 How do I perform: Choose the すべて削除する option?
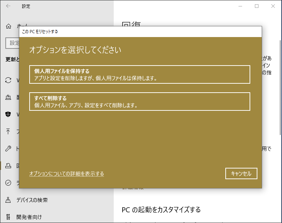pyautogui.click(x=139, y=102)
